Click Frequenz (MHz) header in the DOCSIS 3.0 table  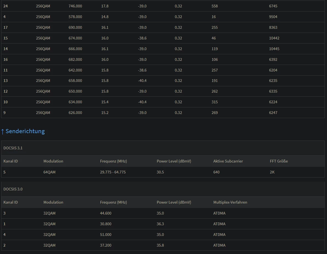point(114,202)
